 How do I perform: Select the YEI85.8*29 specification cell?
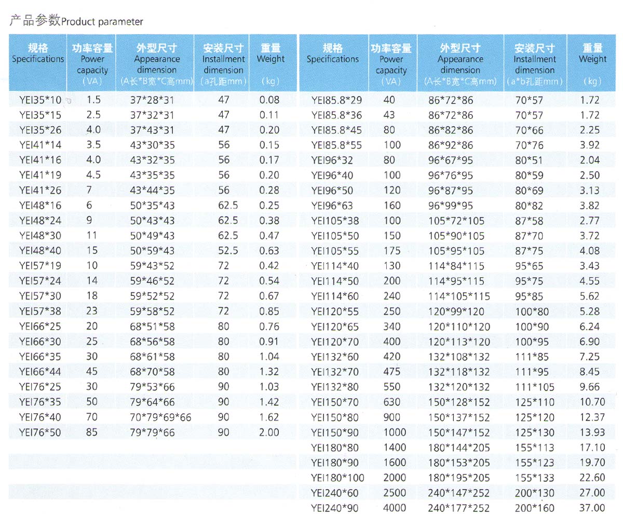(x=336, y=100)
